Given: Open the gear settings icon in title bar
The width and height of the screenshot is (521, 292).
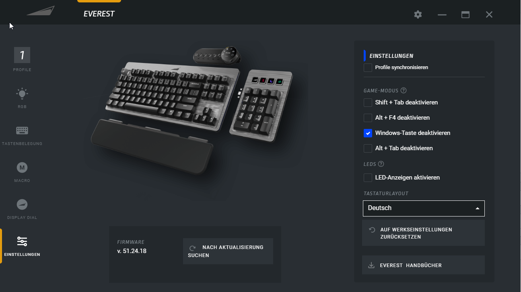Looking at the screenshot, I should tap(418, 14).
